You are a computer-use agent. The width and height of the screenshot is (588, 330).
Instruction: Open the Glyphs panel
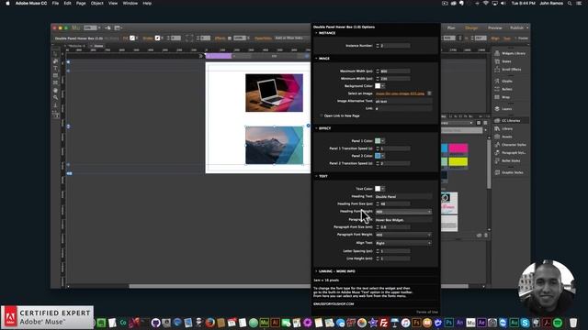click(503, 82)
